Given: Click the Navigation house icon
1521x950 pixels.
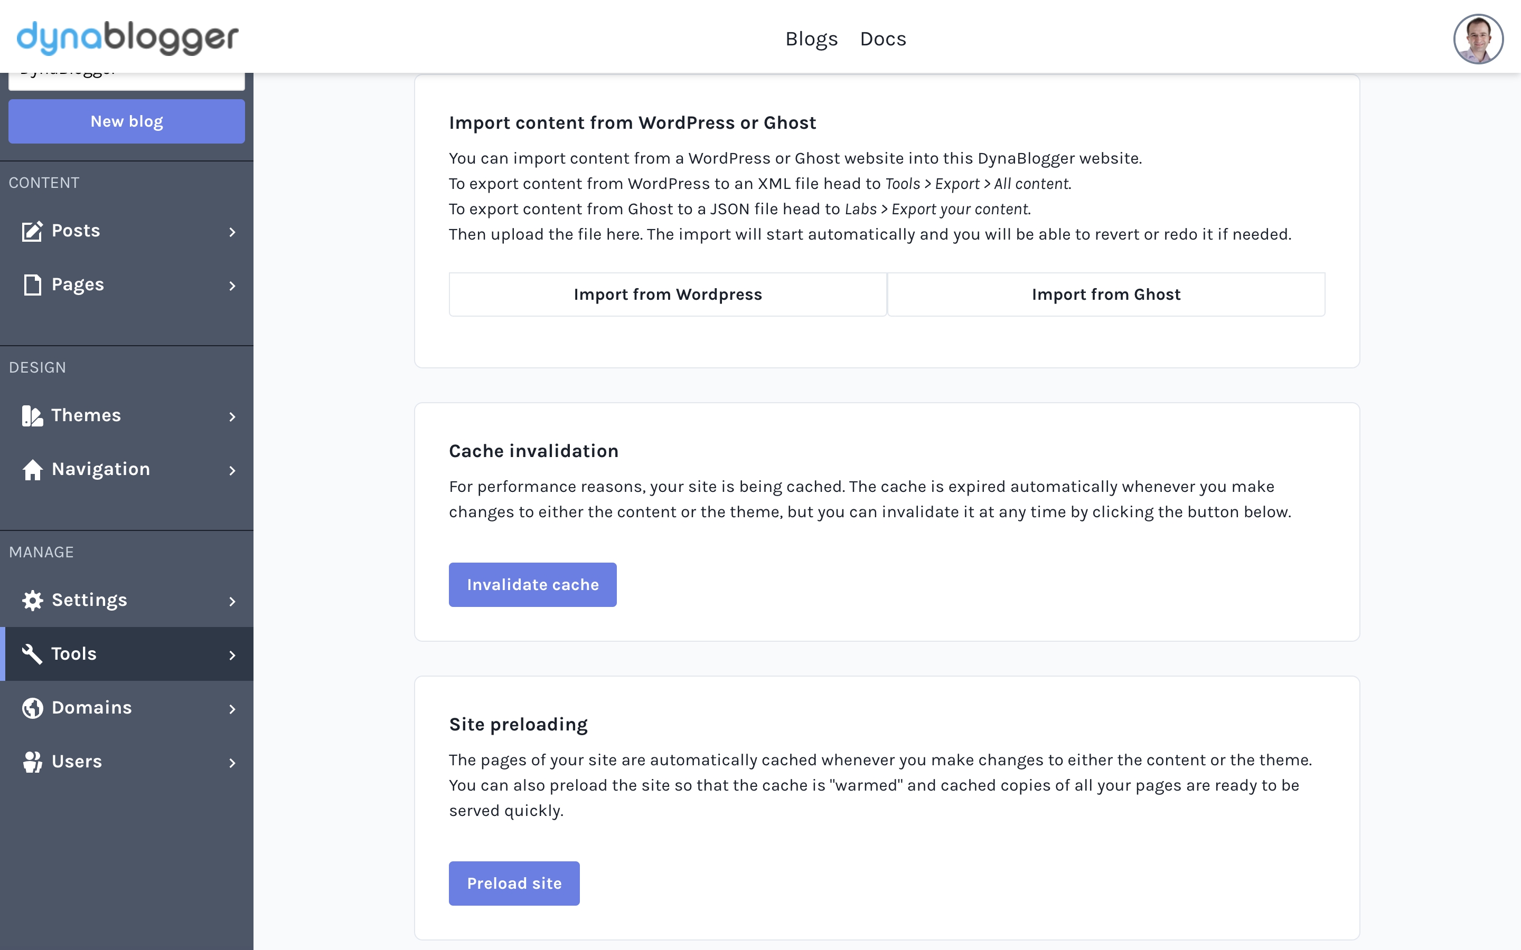Looking at the screenshot, I should [x=32, y=469].
